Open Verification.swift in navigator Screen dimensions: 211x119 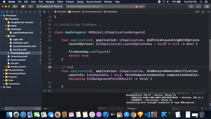(x=21, y=43)
